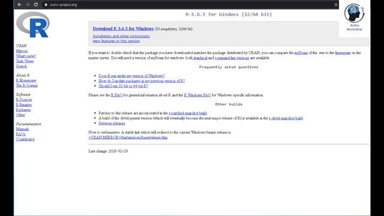Open 'Does R run under my version of Windows?'
Viewport: 384px width, 216px height.
(131, 76)
